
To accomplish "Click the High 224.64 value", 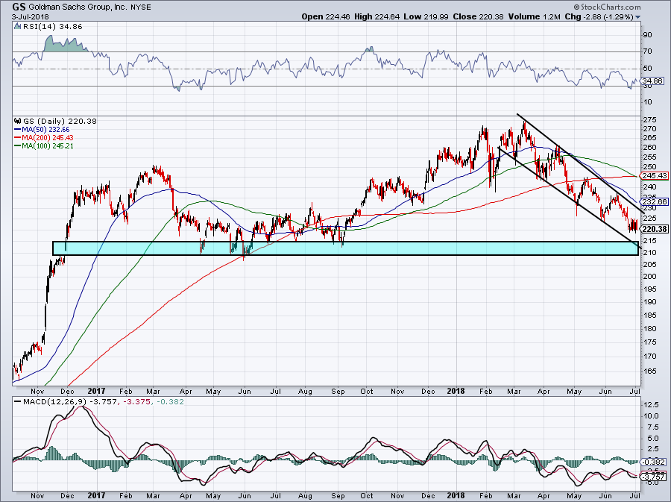I will click(x=377, y=16).
